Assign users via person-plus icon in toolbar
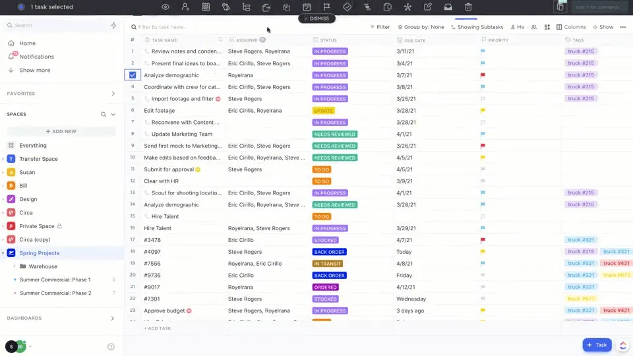Viewport: 633px width, 356px height. pyautogui.click(x=185, y=7)
